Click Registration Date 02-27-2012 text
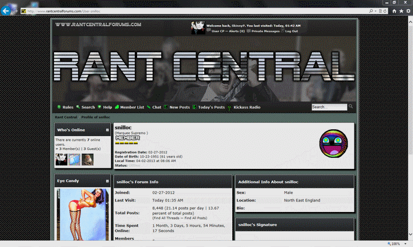The width and height of the screenshot is (413, 247). coord(141,152)
